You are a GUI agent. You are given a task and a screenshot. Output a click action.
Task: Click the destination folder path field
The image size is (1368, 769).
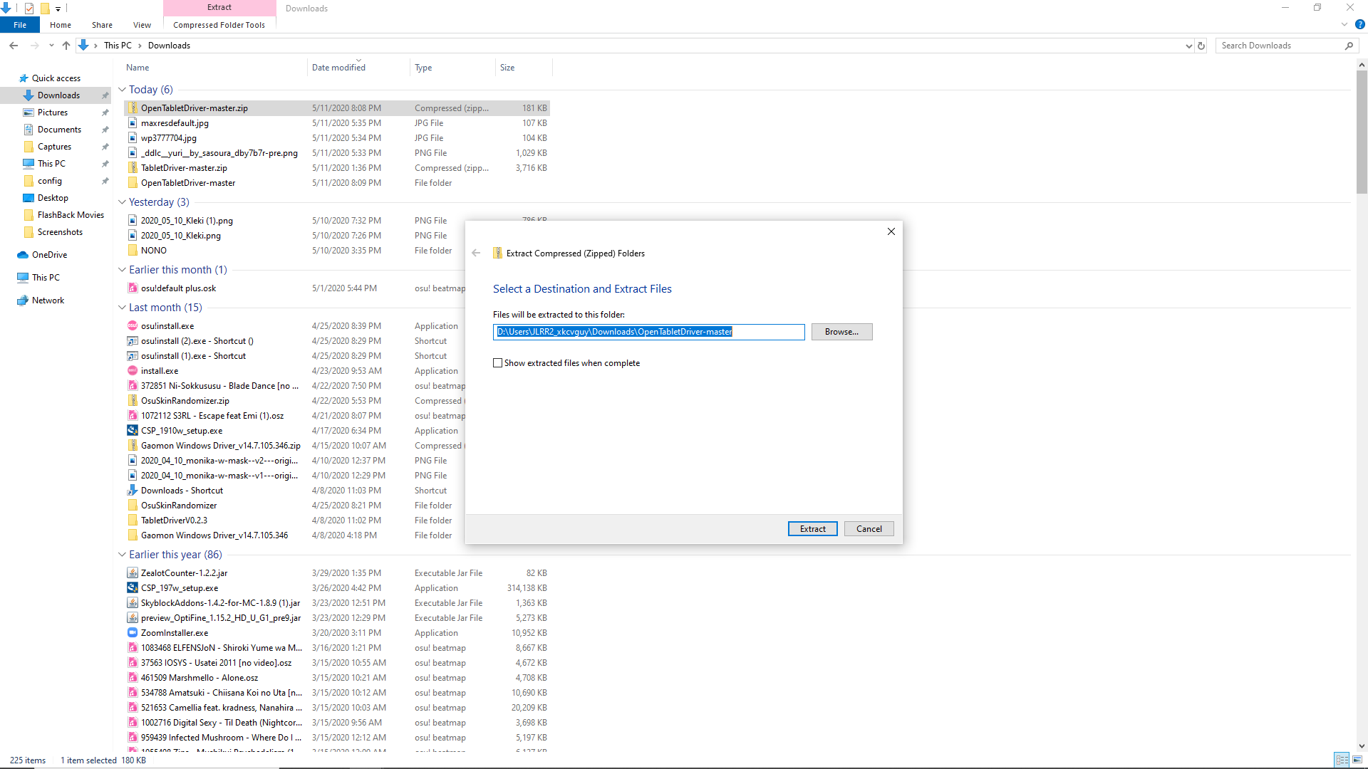click(x=648, y=332)
